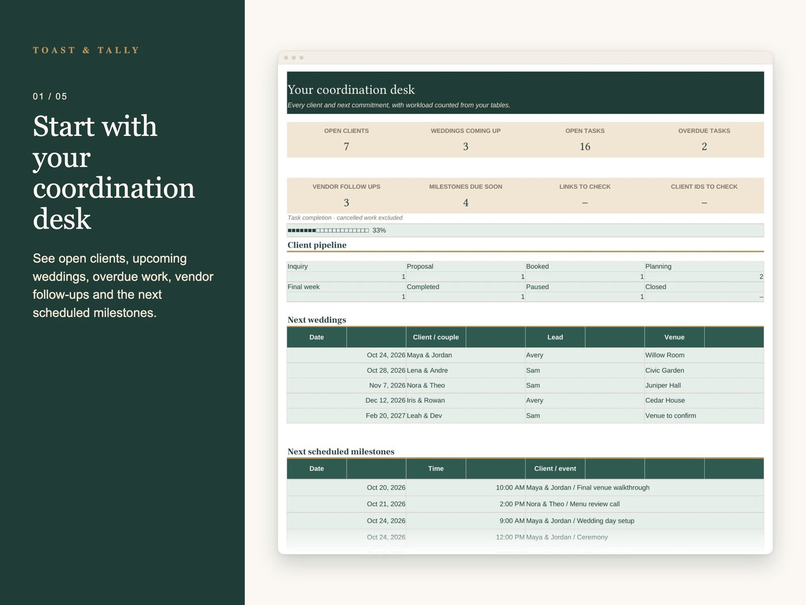The height and width of the screenshot is (605, 806).
Task: Click the Dec 12, 2026 date cell
Action: [x=347, y=400]
